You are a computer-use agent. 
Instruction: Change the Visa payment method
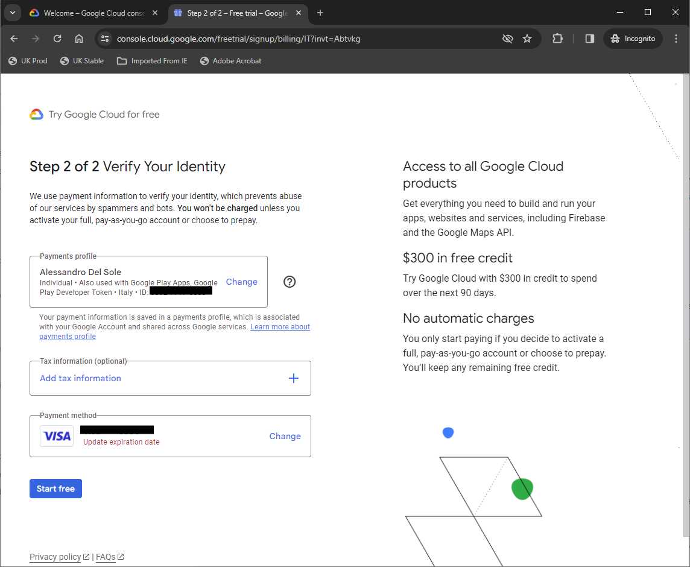pyautogui.click(x=285, y=436)
